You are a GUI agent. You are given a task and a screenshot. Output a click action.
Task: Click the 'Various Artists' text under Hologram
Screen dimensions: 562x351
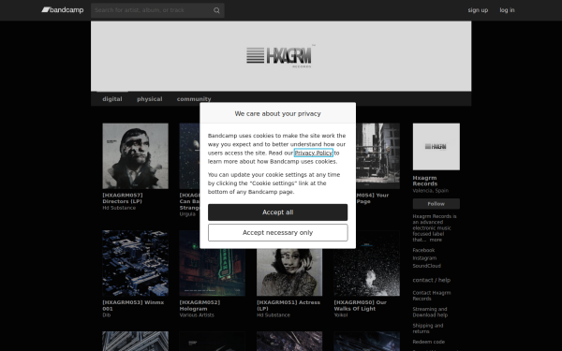coord(197,315)
